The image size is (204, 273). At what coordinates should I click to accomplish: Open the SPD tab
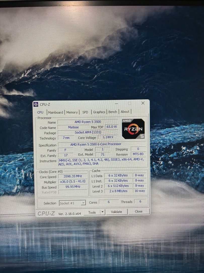click(x=85, y=112)
